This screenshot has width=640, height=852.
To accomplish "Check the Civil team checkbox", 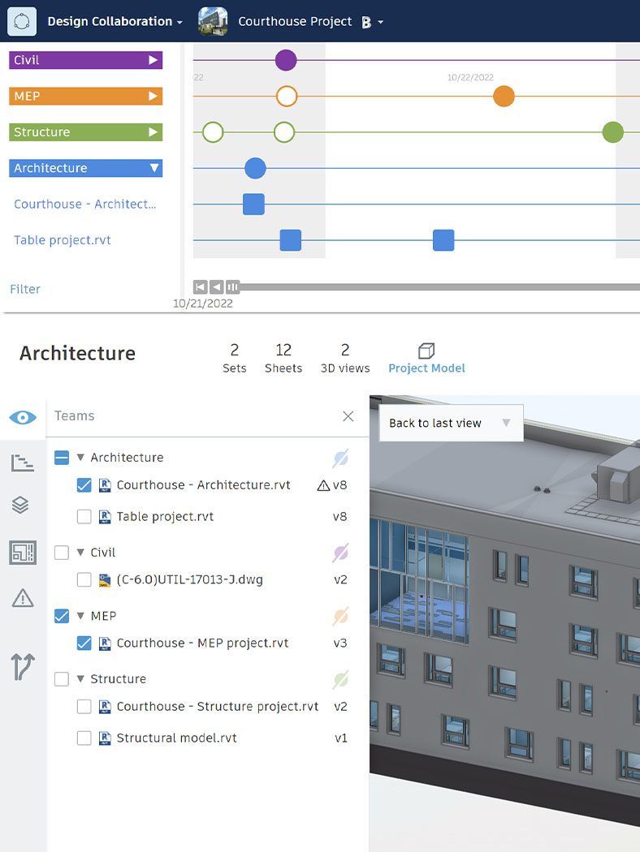I will point(62,553).
